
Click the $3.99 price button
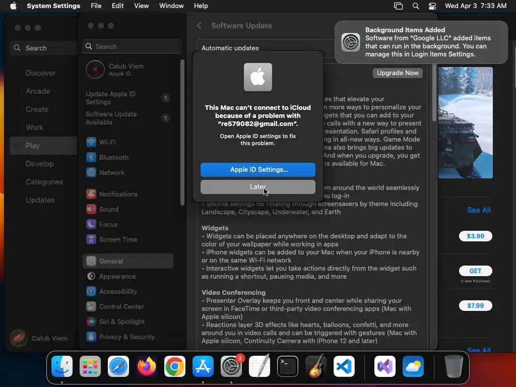tap(476, 236)
